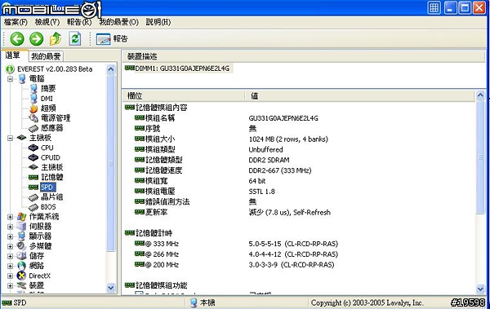Click the tree panel scrollbar down arrow

110,288
